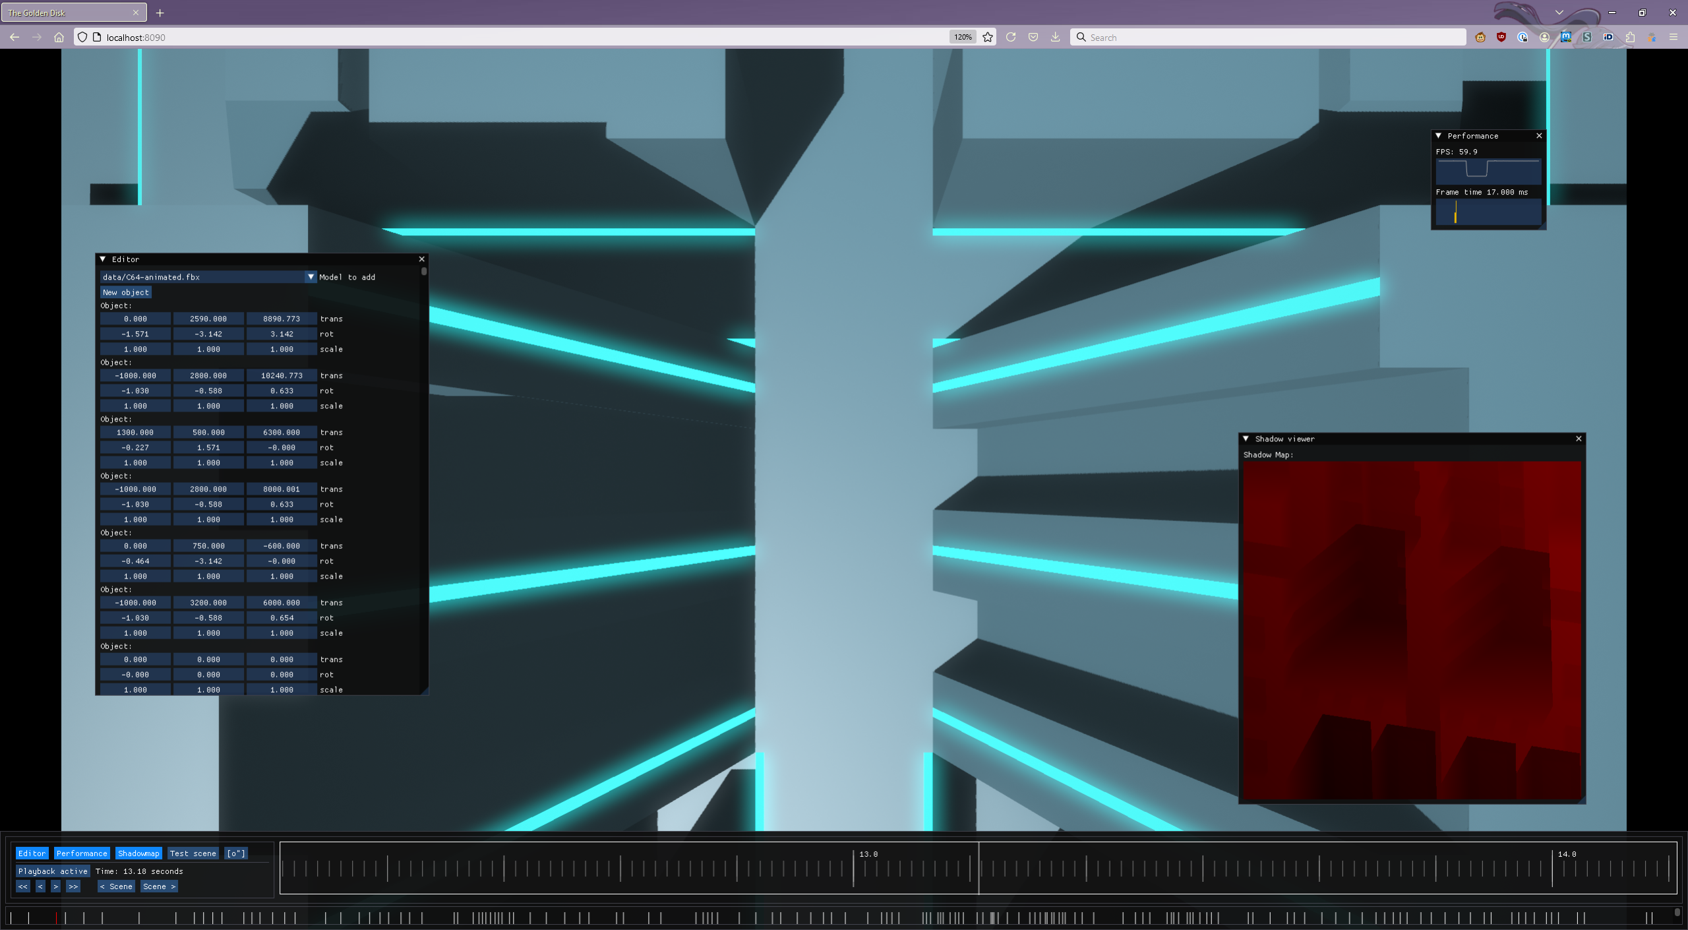Close the Performance window with X
The height and width of the screenshot is (930, 1688).
[x=1539, y=136]
